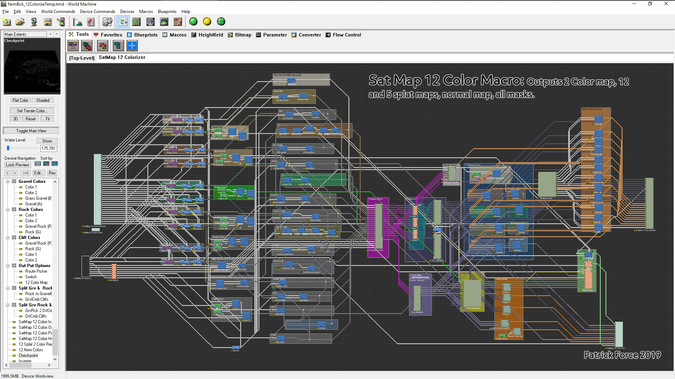Image resolution: width=675 pixels, height=379 pixels.
Task: Click the New World file icon
Action: coord(7,22)
